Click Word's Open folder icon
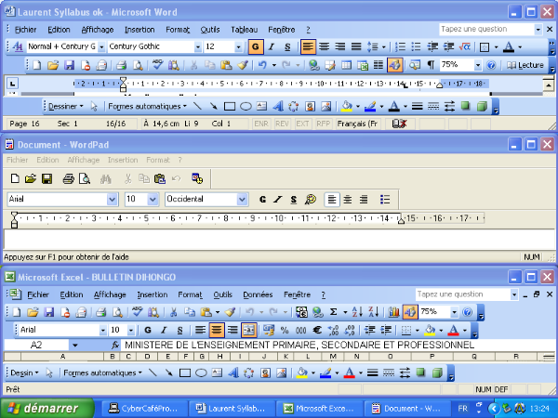 pyautogui.click(x=53, y=65)
